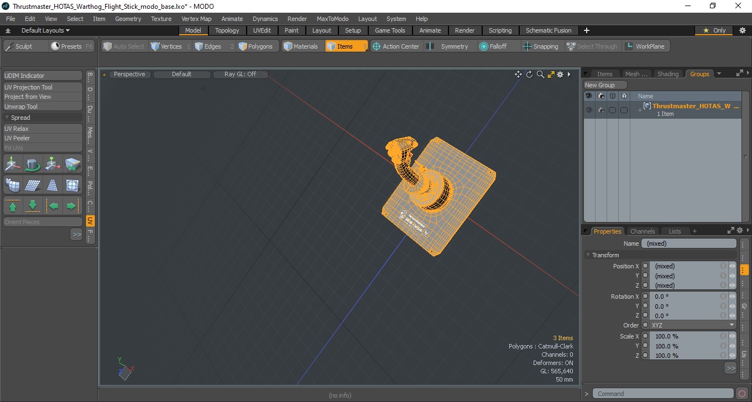This screenshot has height=402, width=752.
Task: Click the Name field showing (mixed)
Action: (x=689, y=244)
